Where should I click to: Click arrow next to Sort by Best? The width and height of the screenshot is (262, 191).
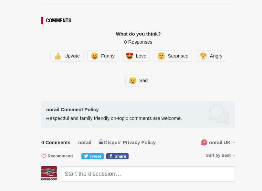click(x=234, y=155)
